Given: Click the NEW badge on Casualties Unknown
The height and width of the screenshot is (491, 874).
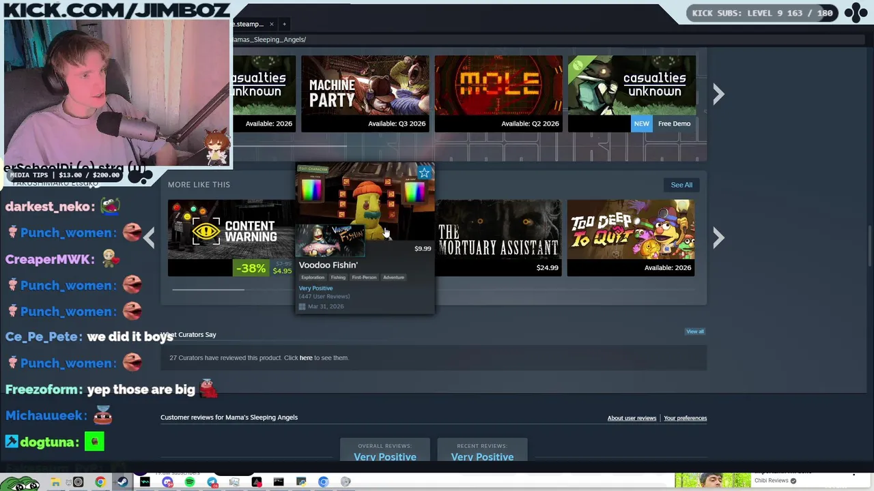Looking at the screenshot, I should click(x=641, y=123).
